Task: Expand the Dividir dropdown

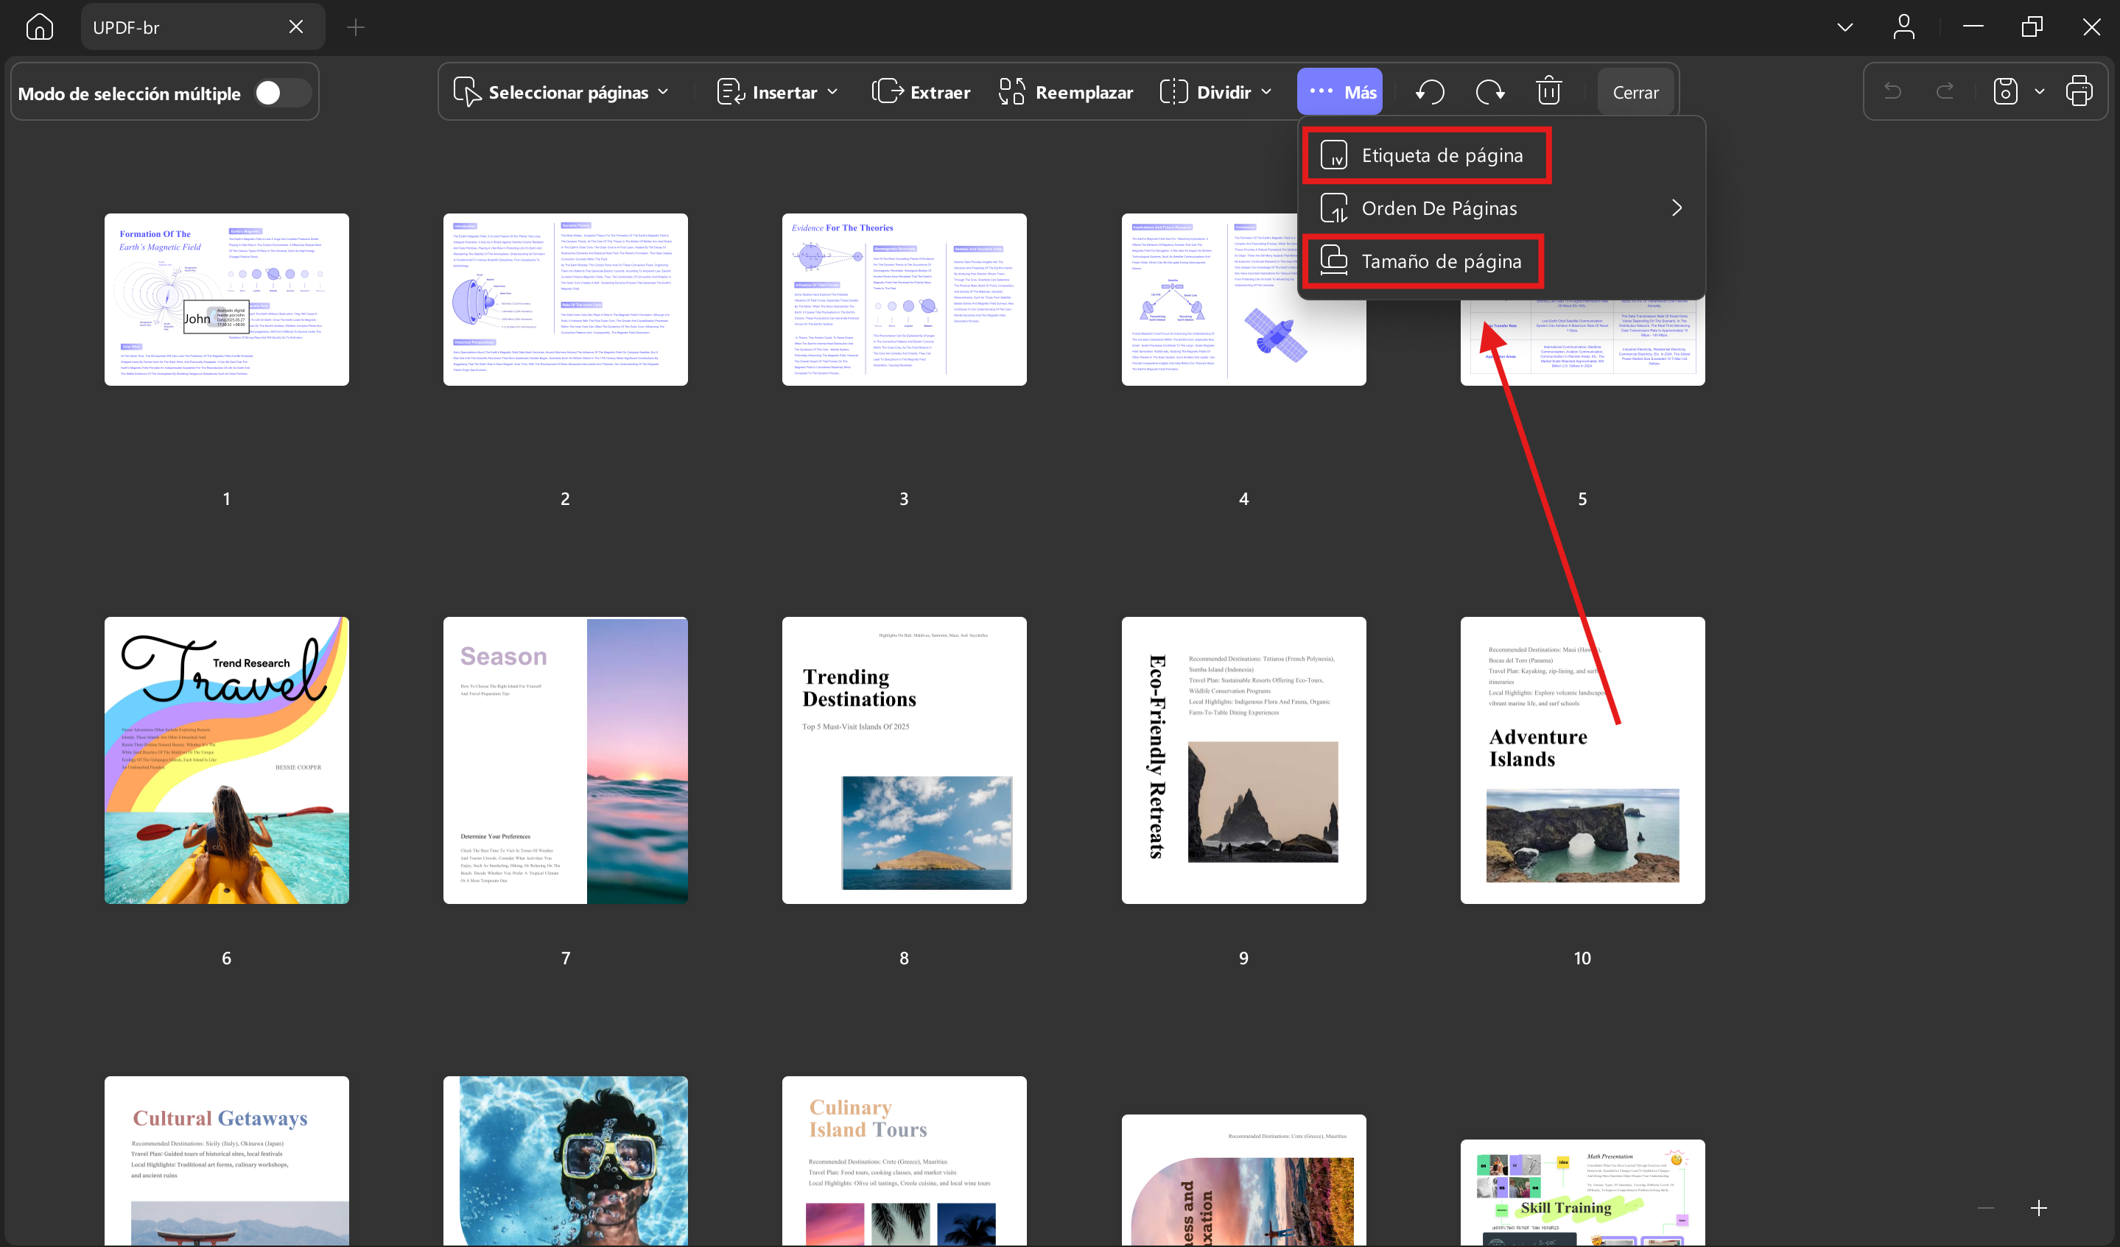Action: (1215, 92)
